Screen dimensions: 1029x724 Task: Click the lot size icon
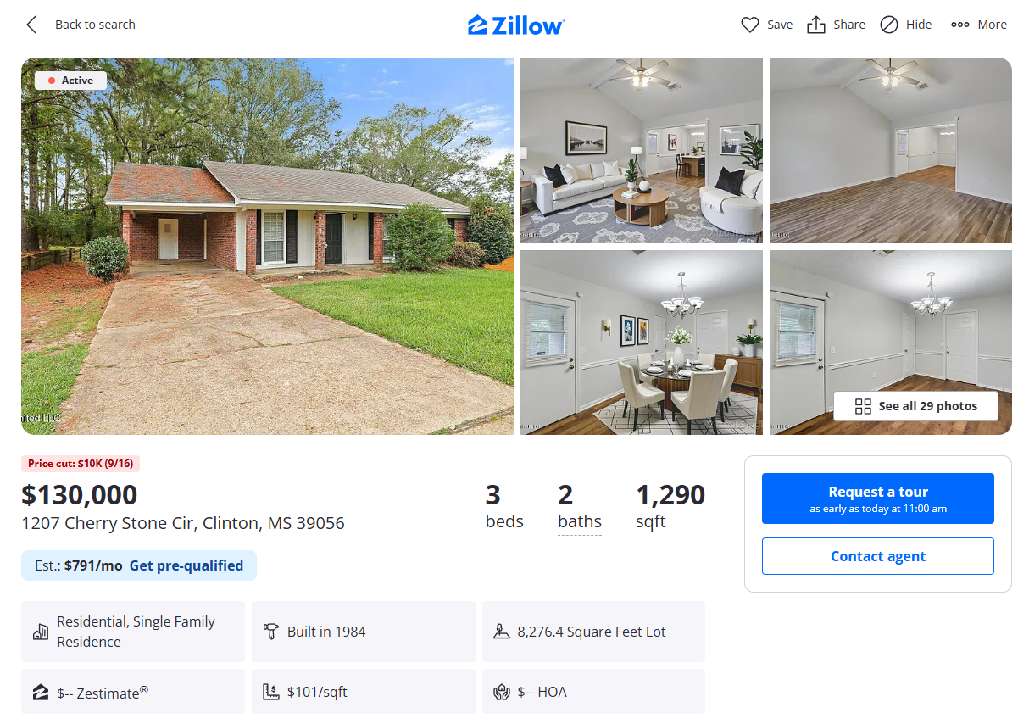pyautogui.click(x=502, y=632)
